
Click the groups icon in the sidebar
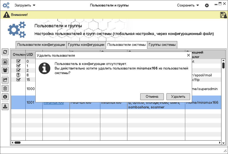pyautogui.click(x=5, y=70)
